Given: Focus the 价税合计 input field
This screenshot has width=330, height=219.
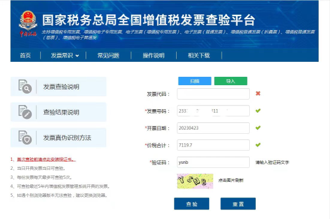Looking at the screenshot, I should [x=213, y=145].
